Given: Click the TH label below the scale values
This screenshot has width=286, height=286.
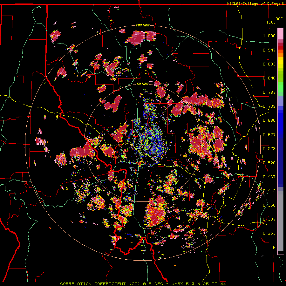Looking at the screenshot, I should pyautogui.click(x=273, y=248).
